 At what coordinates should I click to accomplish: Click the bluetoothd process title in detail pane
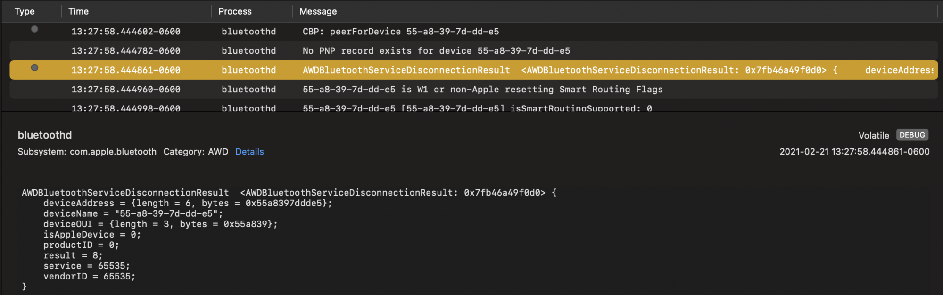click(x=45, y=135)
